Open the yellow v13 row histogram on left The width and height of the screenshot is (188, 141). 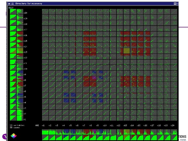(x=20, y=51)
